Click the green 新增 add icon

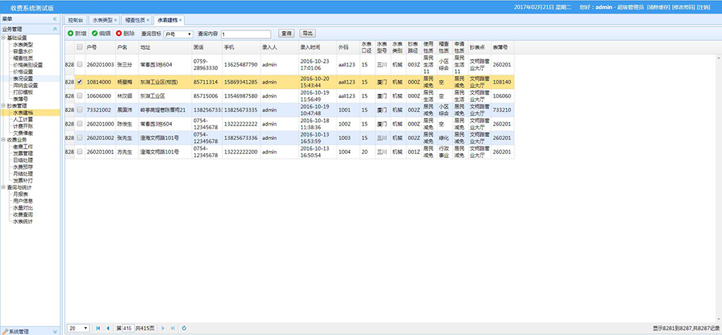click(71, 34)
